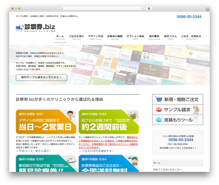The width and height of the screenshot is (219, 185).
Task: Click the 見積もりツール sidebar button
Action: click(x=178, y=120)
